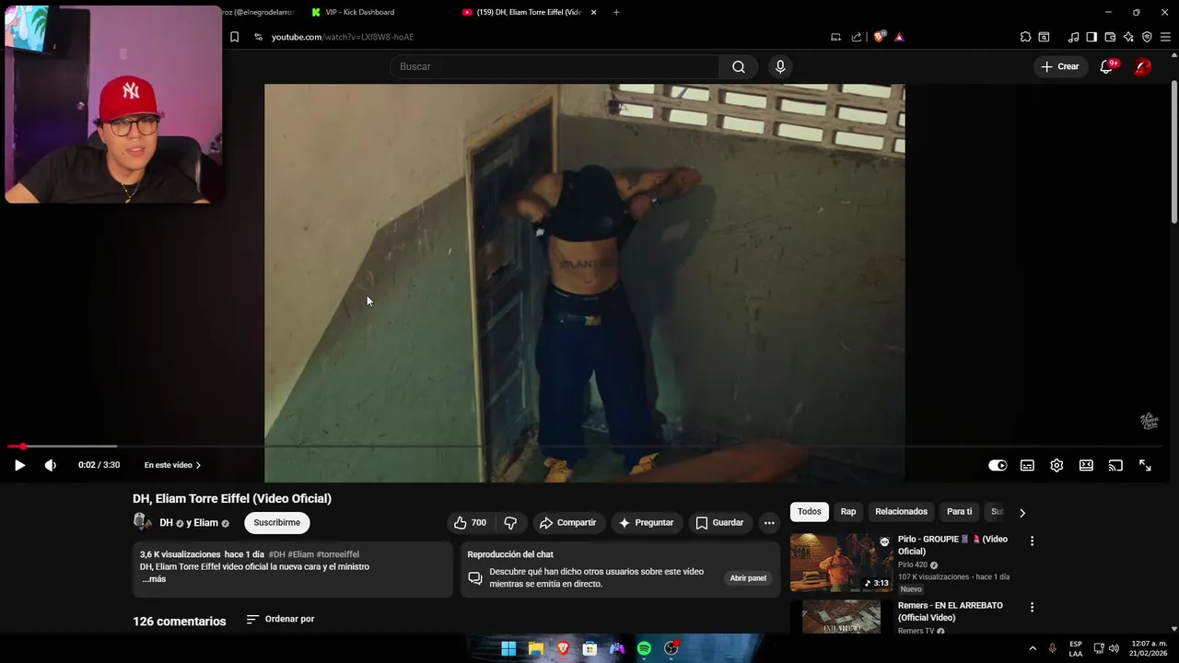Toggle the autoplay switch in the player

click(x=998, y=465)
